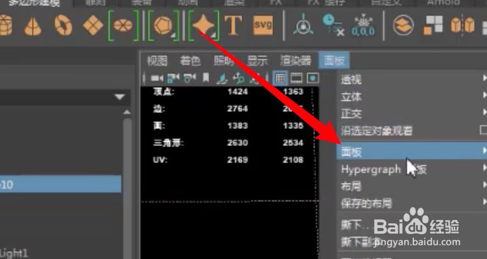Click the Combine stacked-layers shelf icon
The image size is (487, 259).
(403, 25)
